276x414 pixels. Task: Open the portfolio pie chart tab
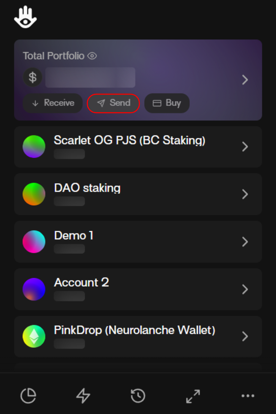28,396
